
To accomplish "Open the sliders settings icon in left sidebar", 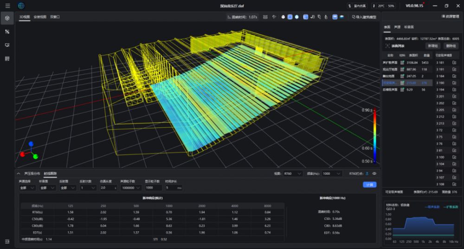I will [7, 32].
